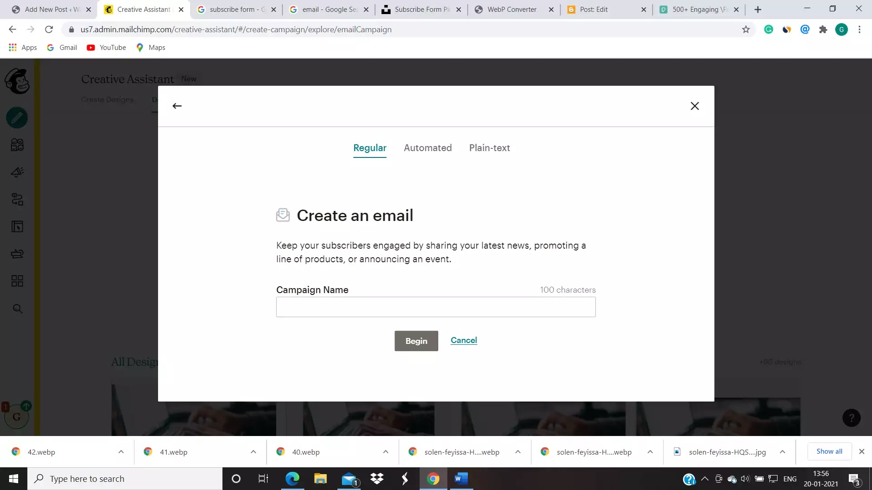Open Word from taskbar

point(461,479)
